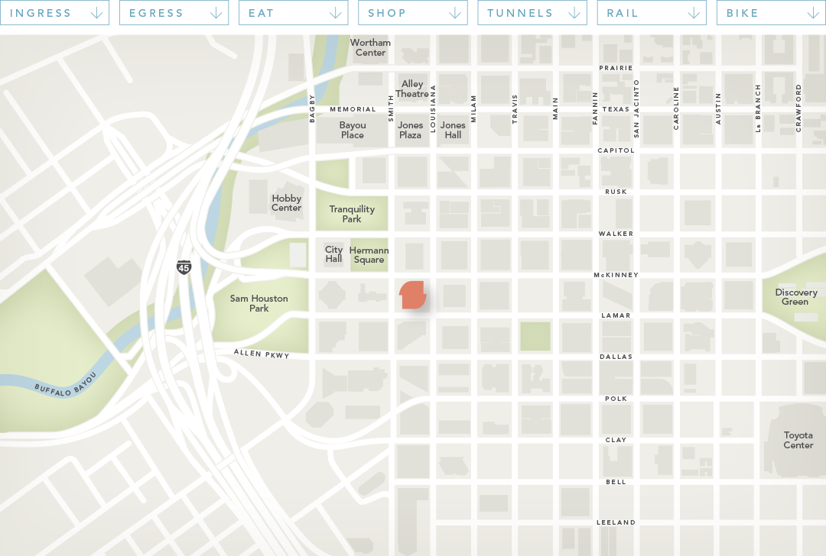Click the Bayou Place label
This screenshot has height=556, width=826.
coord(353,130)
